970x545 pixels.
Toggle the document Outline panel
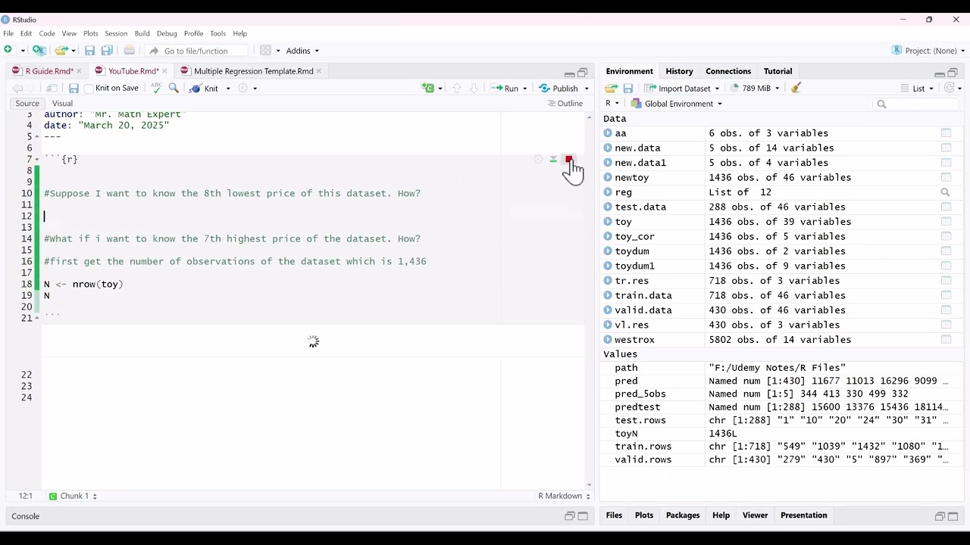[565, 104]
